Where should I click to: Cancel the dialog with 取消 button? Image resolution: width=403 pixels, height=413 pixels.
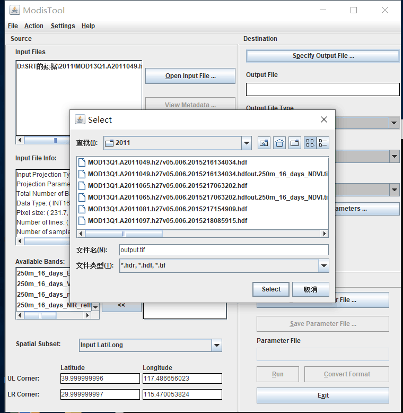pos(310,289)
